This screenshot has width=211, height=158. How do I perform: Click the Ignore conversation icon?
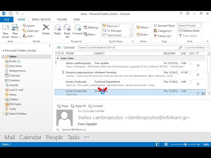(x=29, y=26)
